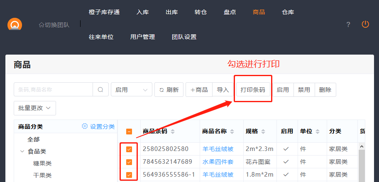The height and width of the screenshot is (182, 379).
Task: Click the search magnifier icon
Action: 100,90
